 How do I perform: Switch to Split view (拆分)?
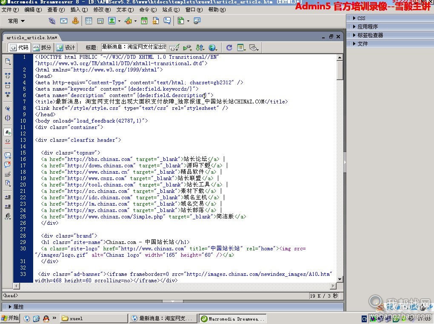tap(43, 48)
